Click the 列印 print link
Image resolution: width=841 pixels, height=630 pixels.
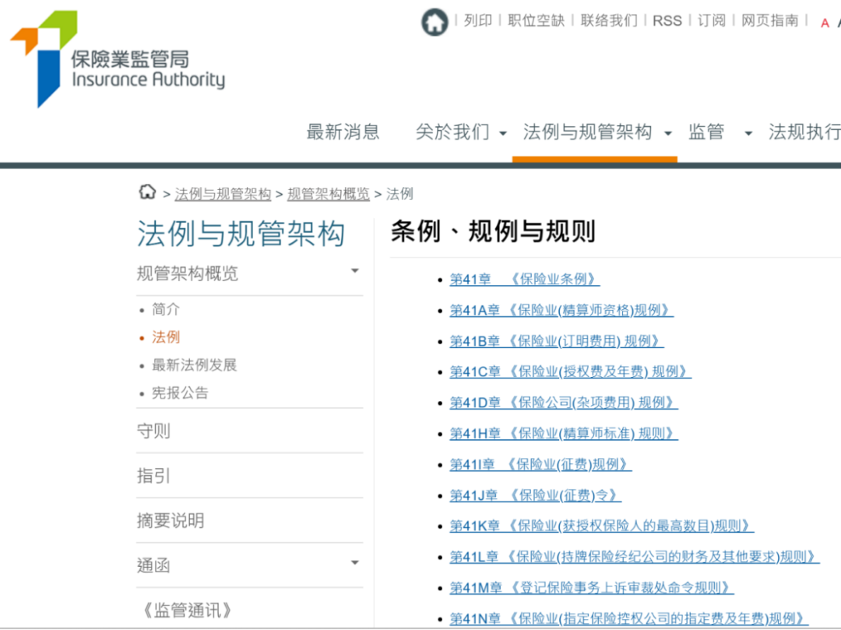point(477,21)
